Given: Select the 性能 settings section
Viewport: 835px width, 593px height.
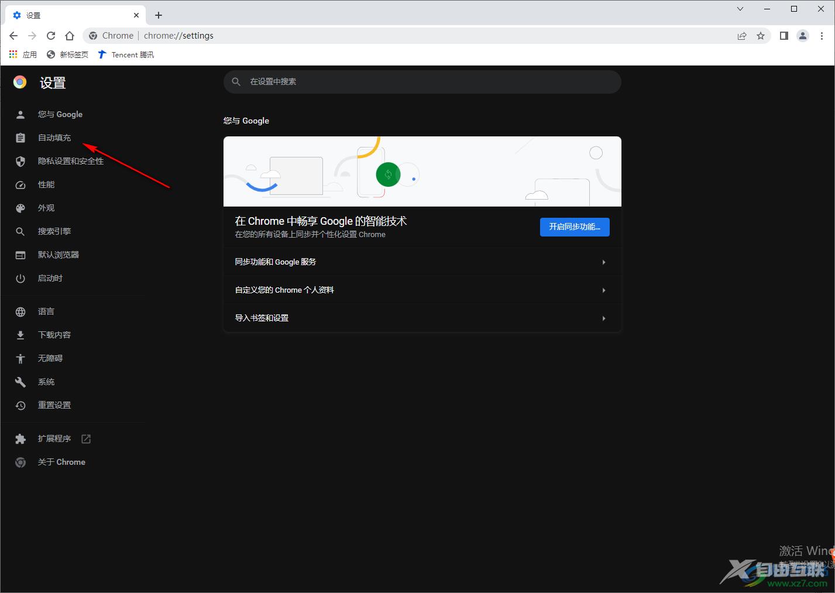Looking at the screenshot, I should (x=46, y=184).
